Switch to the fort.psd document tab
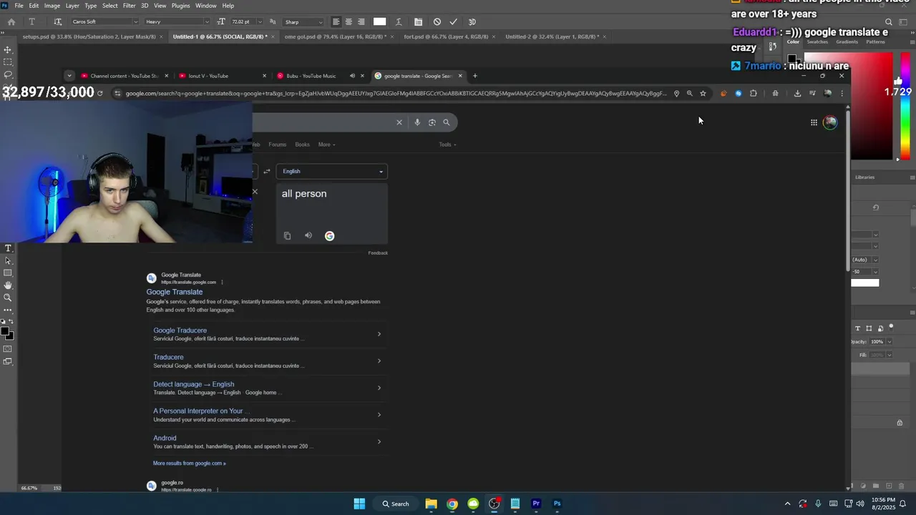The image size is (916, 515). 446,36
